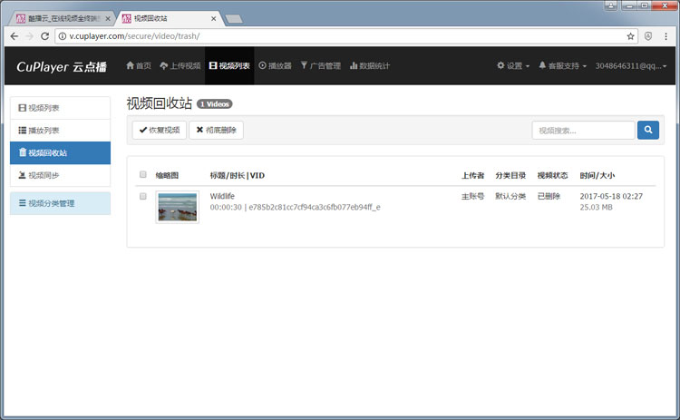Viewport: 680px width, 420px height.
Task: Open 首页 home in the navbar
Action: tap(139, 66)
